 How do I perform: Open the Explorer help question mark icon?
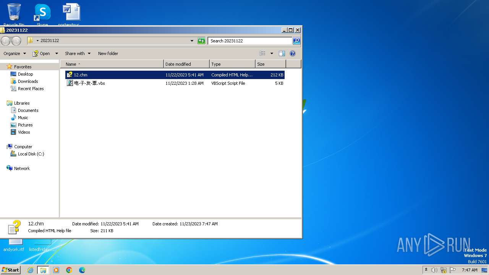[x=293, y=53]
